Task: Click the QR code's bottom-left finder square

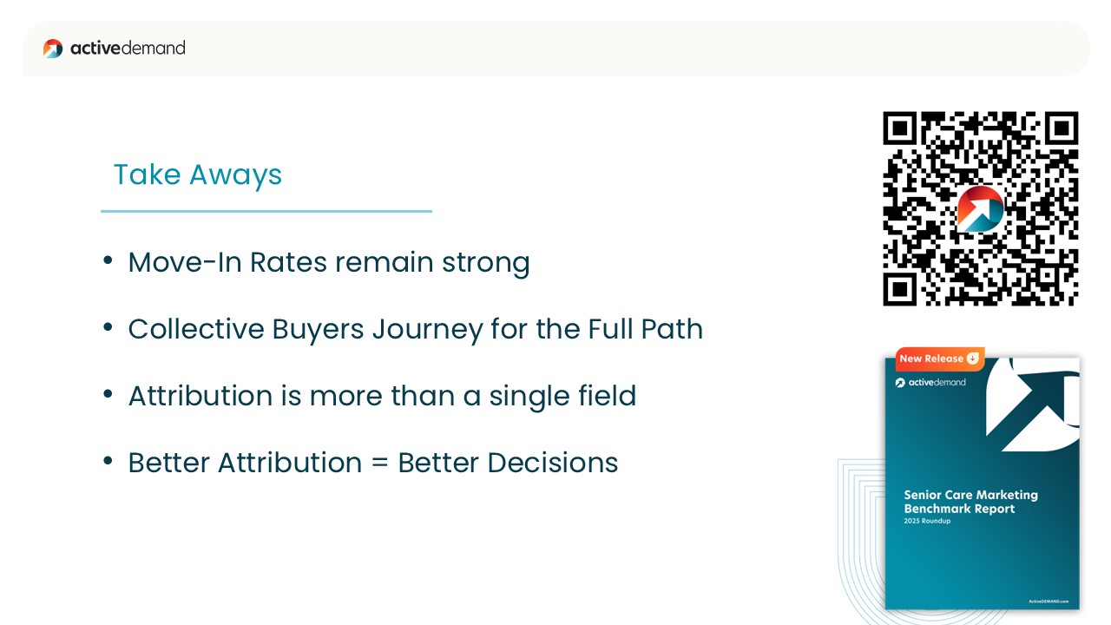Action: click(x=900, y=289)
